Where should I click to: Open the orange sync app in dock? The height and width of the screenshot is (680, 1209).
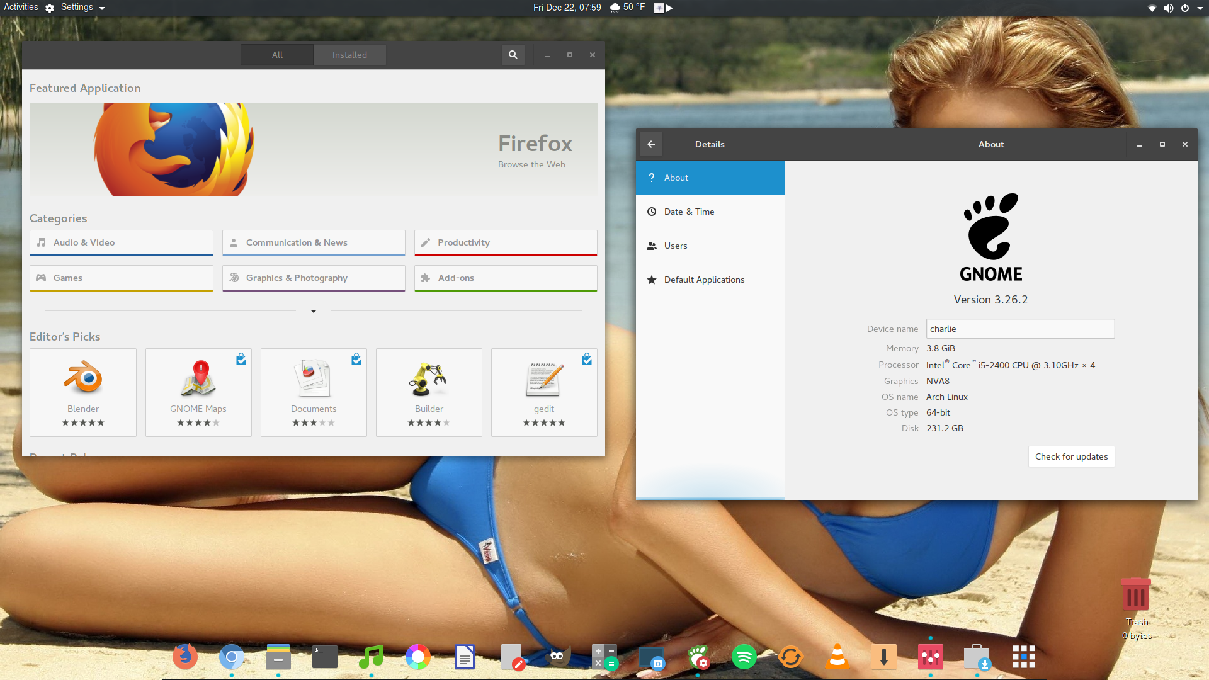791,657
